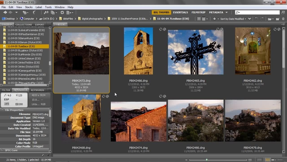The height and width of the screenshot is (162, 287).
Task: Select folder 11-04-09 8LesBaux (Stylus1030)
Action: tap(24, 50)
